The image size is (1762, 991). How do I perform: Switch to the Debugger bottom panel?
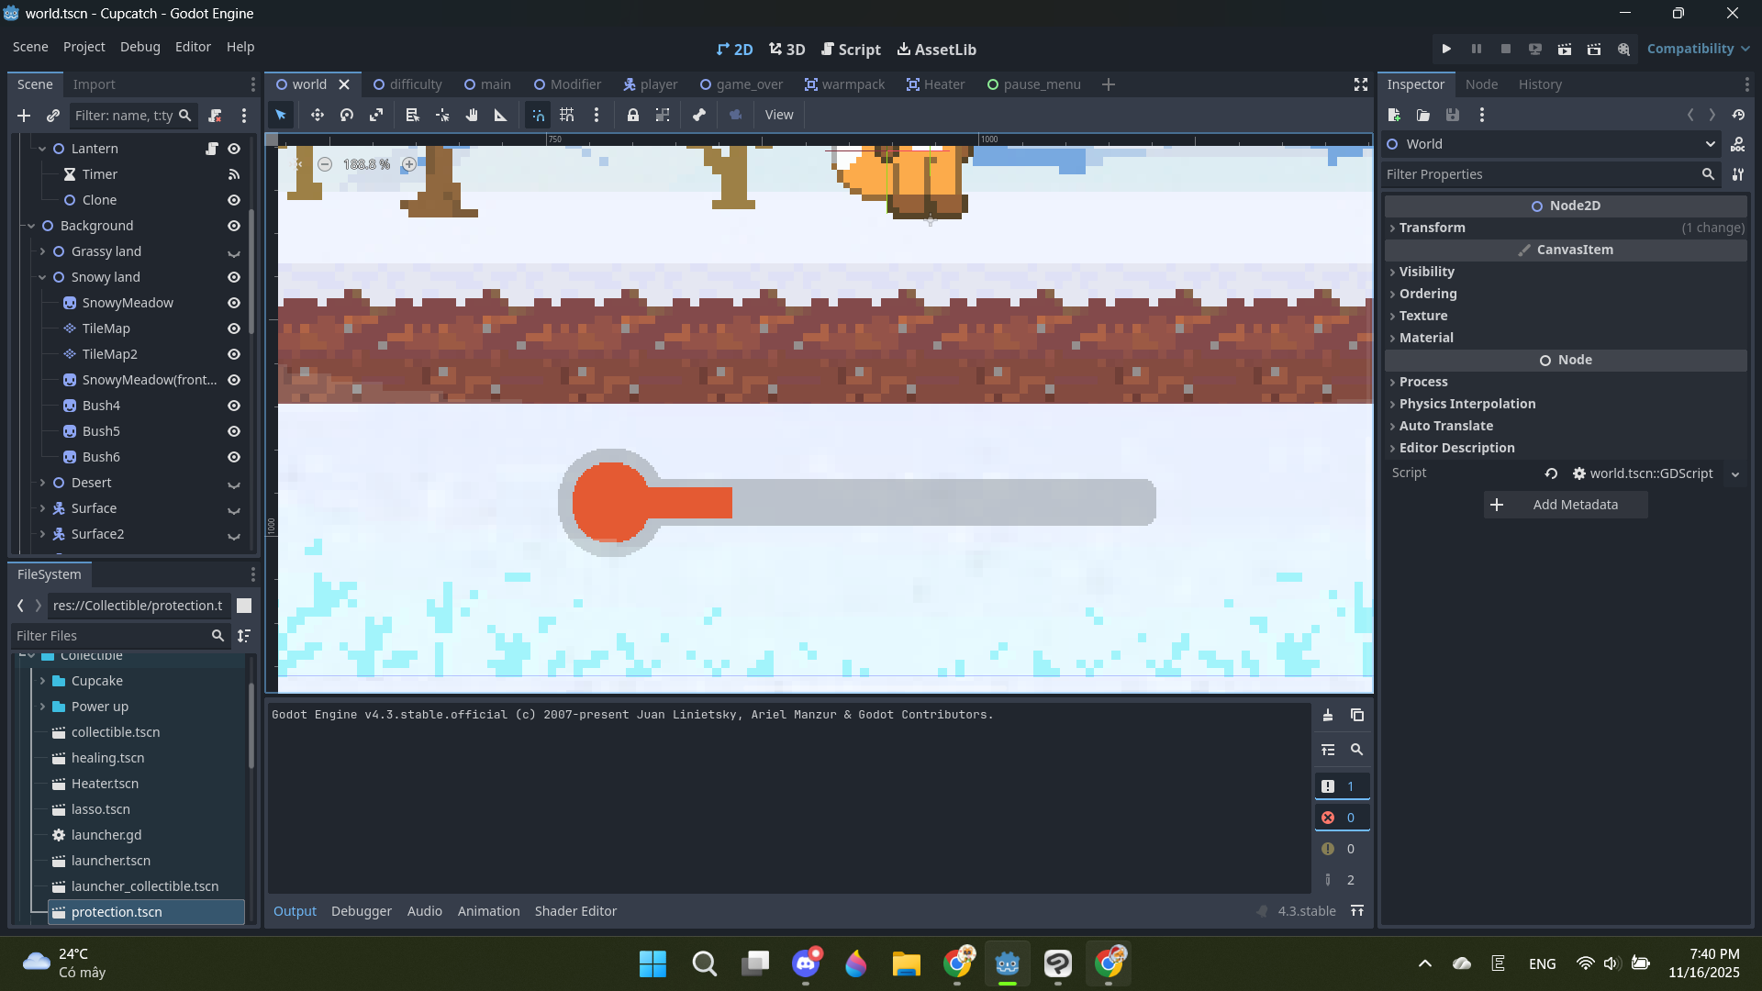pos(362,911)
